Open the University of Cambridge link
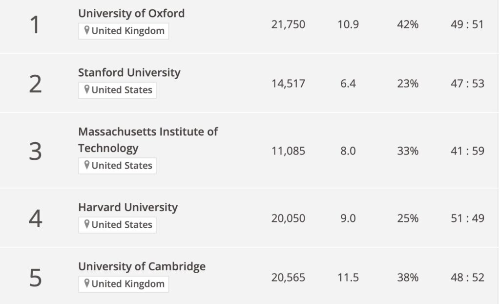500x304 pixels. 142,267
